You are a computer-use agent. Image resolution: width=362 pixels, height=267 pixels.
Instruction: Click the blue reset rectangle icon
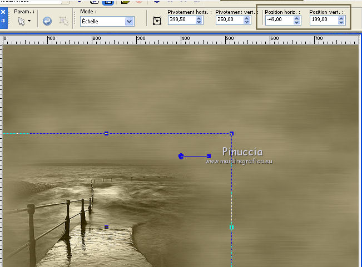(47, 21)
